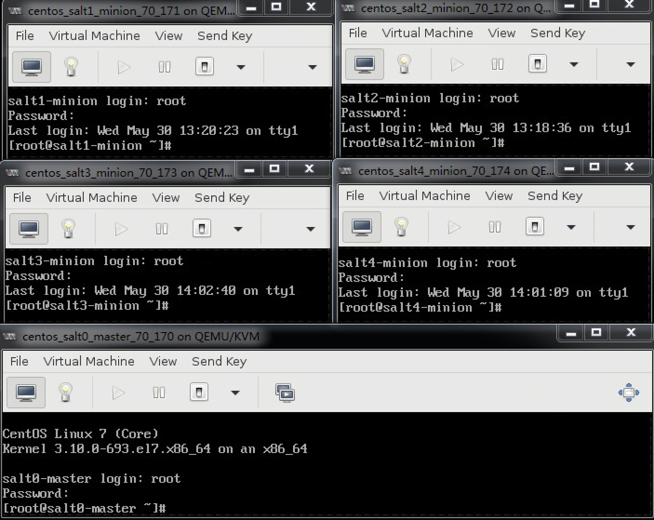Click Run button in salt4 minion window
Screen dimensions: 654x520
[x=454, y=227]
